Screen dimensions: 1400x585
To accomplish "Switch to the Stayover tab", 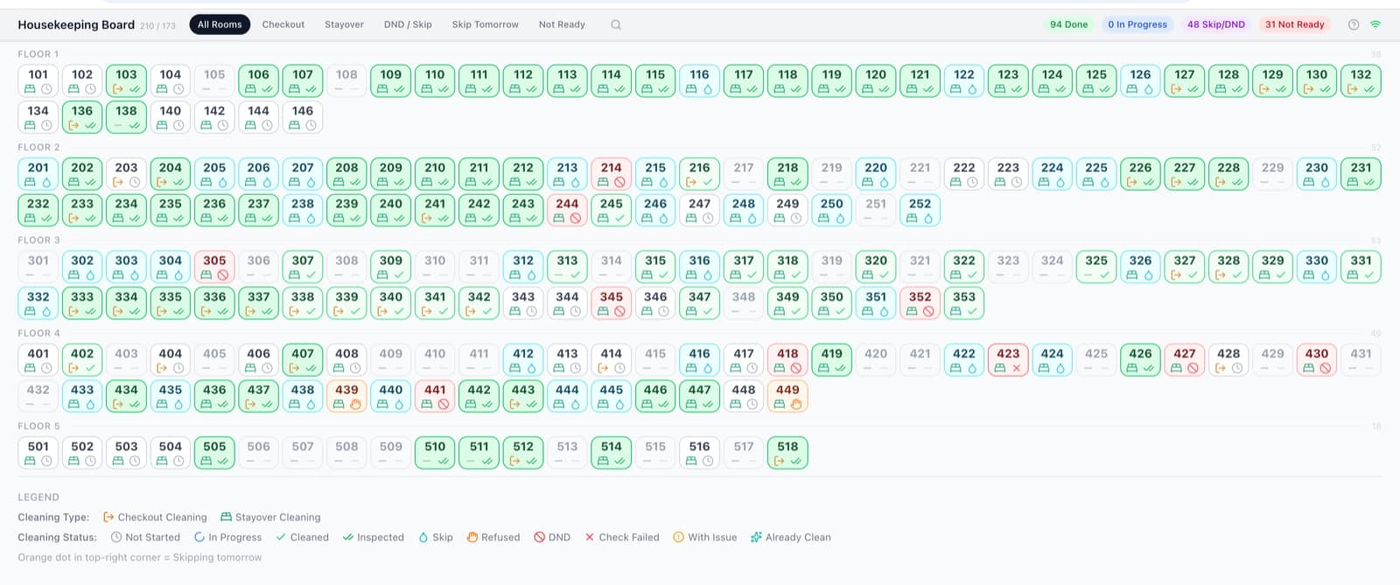I will coord(344,24).
